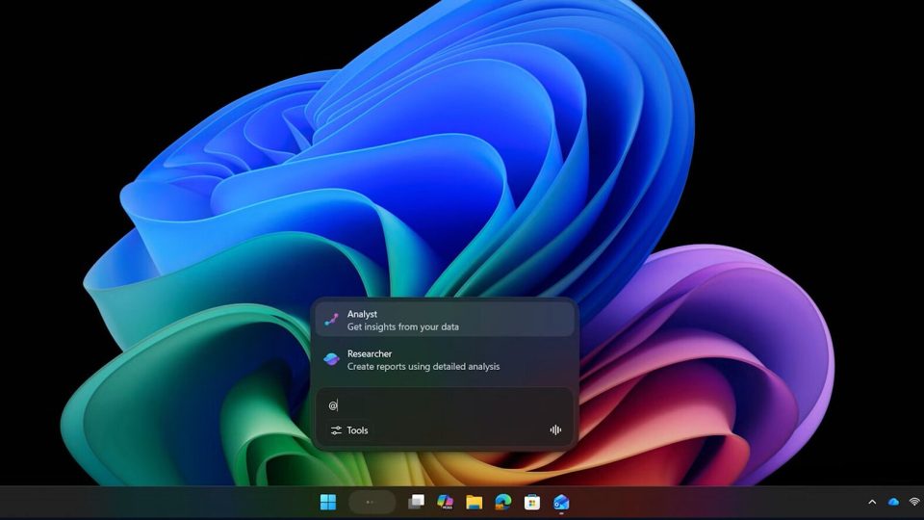Click the sliders icon beside Tools

[336, 430]
